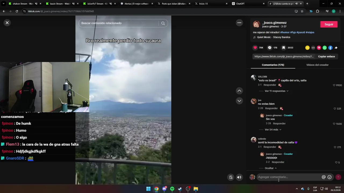This screenshot has width=344, height=193.
Task: Like the 'Jajsjajaja' reply with 5 likes
Action: 336,162
